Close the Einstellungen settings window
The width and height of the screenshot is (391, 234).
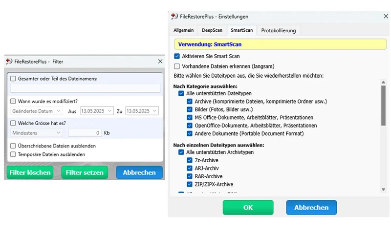click(386, 16)
